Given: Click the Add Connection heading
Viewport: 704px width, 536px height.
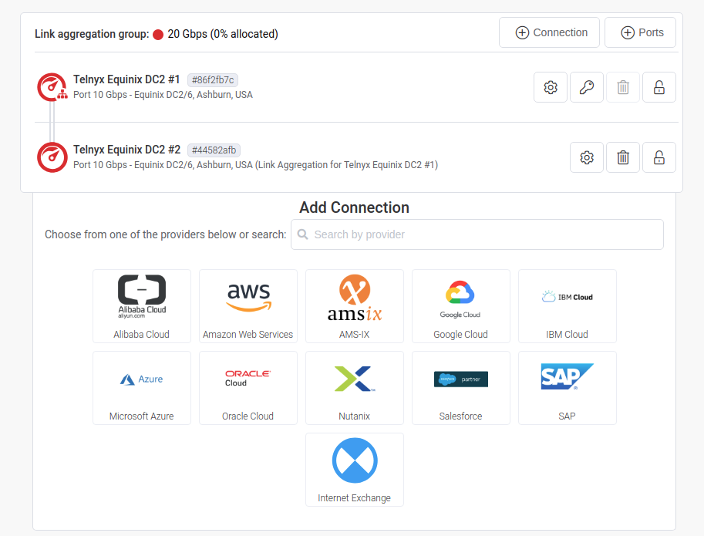Looking at the screenshot, I should click(x=354, y=207).
